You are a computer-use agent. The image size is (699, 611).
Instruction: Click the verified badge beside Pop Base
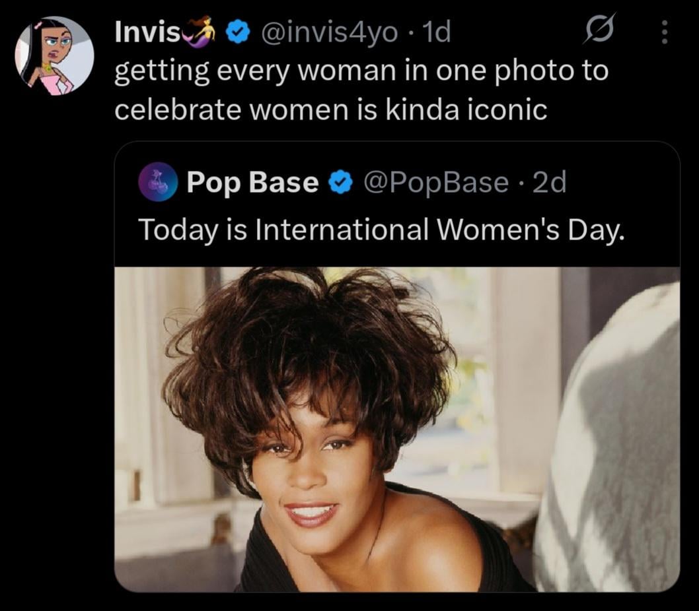pos(340,183)
